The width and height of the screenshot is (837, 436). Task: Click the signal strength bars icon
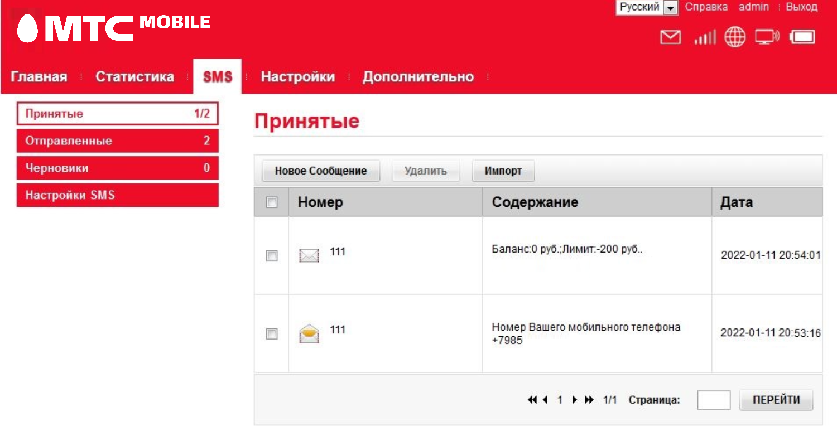(704, 38)
